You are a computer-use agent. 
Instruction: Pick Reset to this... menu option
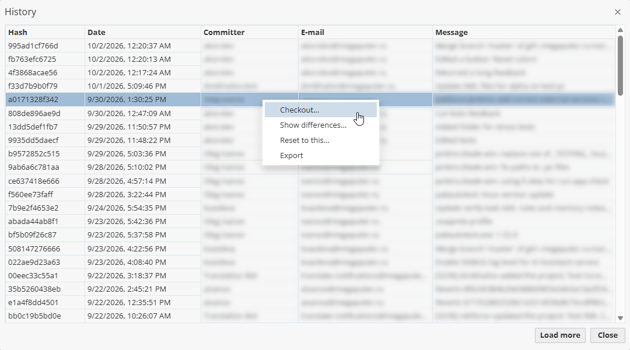click(x=321, y=140)
